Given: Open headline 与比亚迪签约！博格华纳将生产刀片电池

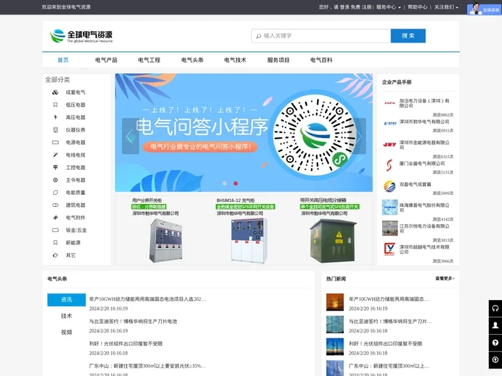Looking at the screenshot, I should pos(133,321).
